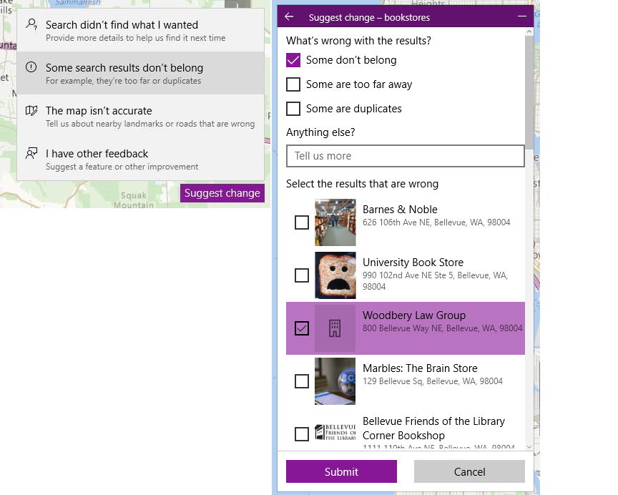
Task: Click the Marbles: The Brain Store thumbnail
Action: tap(335, 381)
